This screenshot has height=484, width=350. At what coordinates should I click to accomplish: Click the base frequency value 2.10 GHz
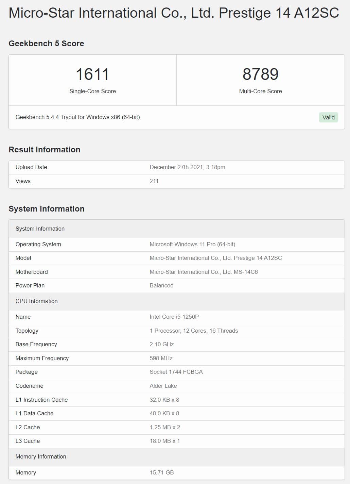162,344
